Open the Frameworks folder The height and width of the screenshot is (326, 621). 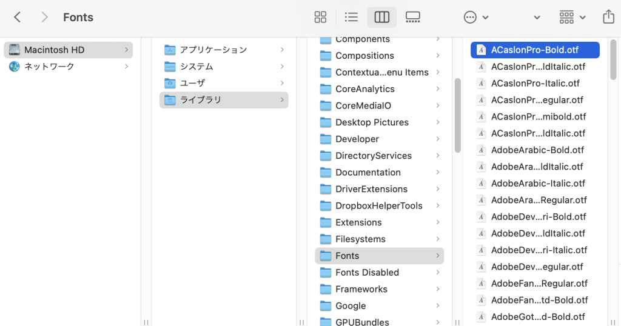(361, 289)
